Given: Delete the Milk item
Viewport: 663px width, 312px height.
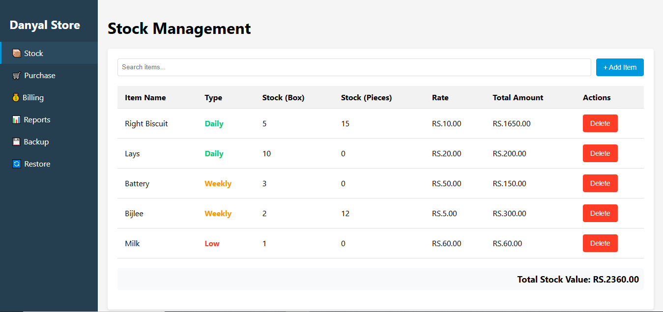Looking at the screenshot, I should [600, 243].
